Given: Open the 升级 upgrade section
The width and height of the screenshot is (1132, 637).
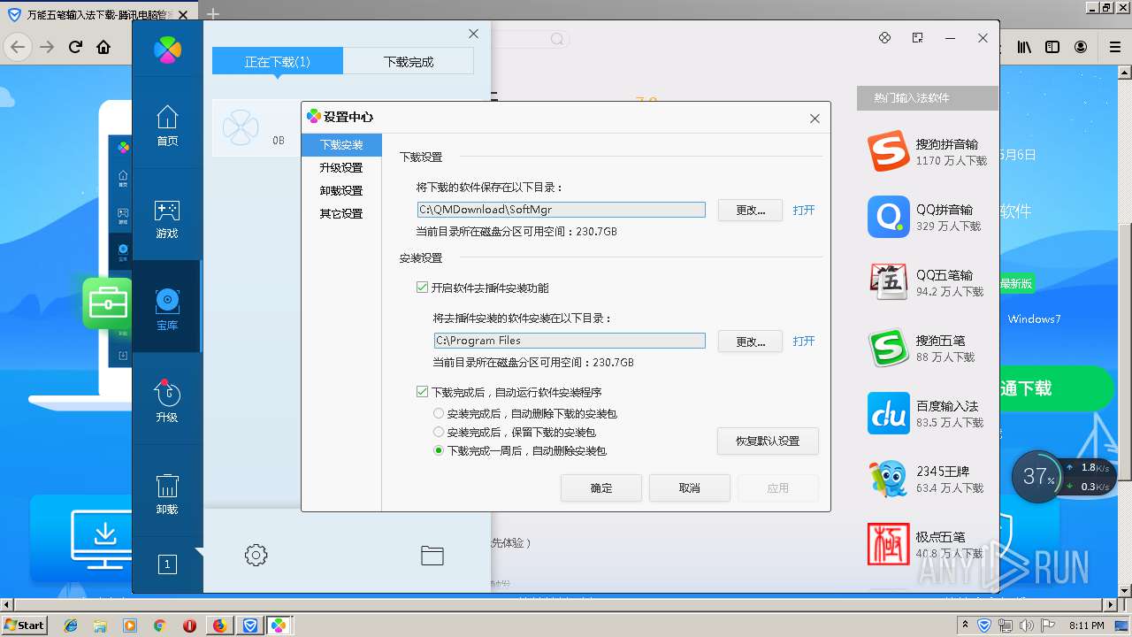Looking at the screenshot, I should coord(167,402).
